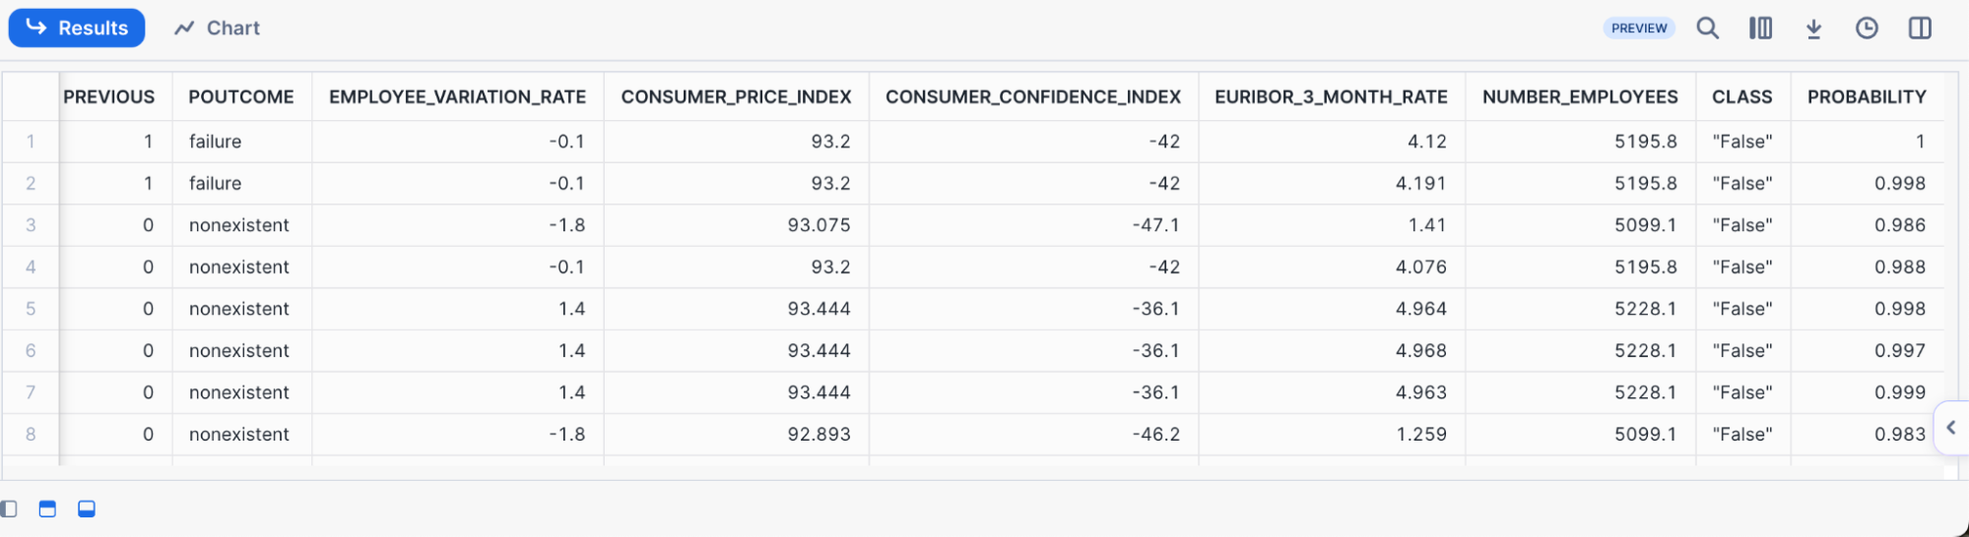This screenshot has width=1969, height=537.
Task: Click the split-view panel icon at top right
Action: [1920, 29]
